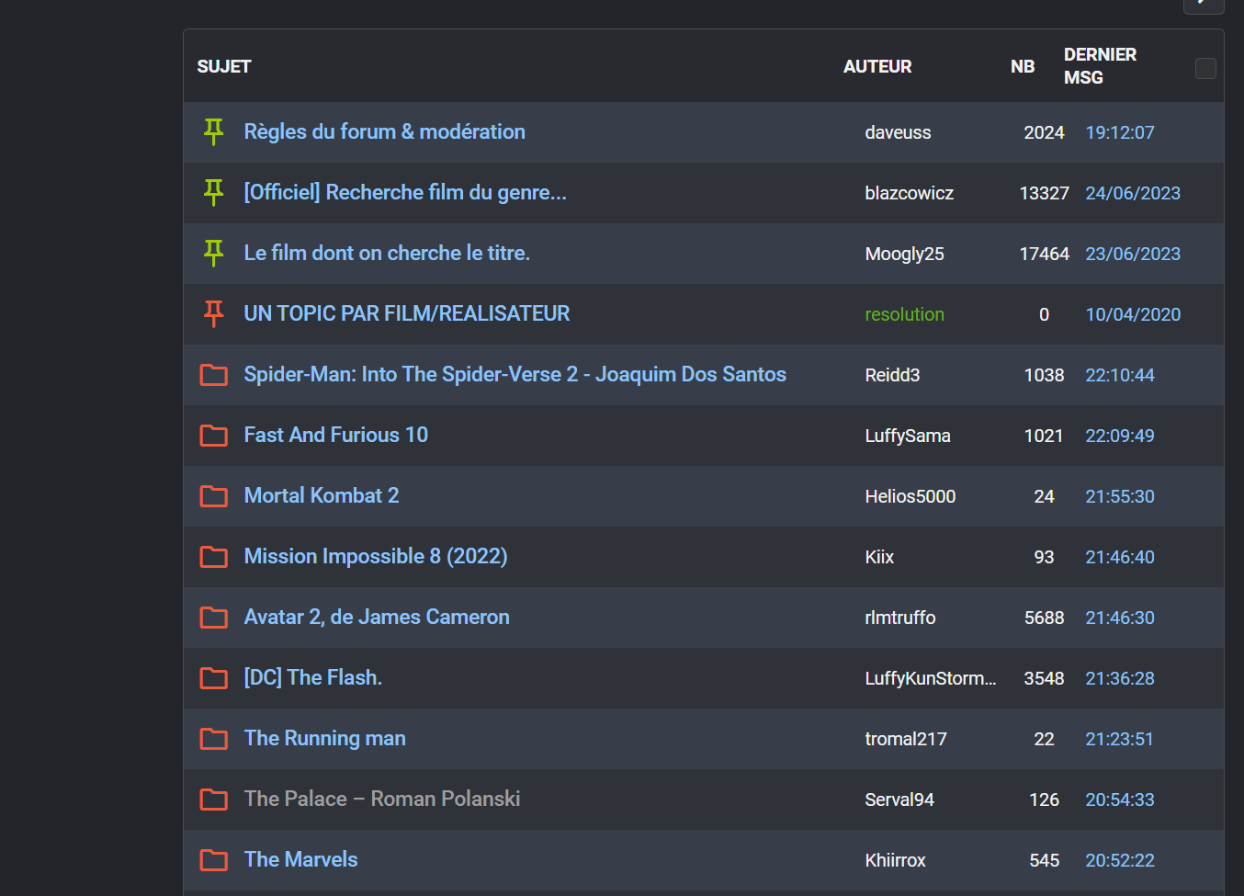
Task: Click the folder icon next to Fast And Furious 10
Action: (x=213, y=436)
